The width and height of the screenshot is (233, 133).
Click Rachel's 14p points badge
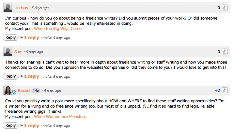coord(37,90)
